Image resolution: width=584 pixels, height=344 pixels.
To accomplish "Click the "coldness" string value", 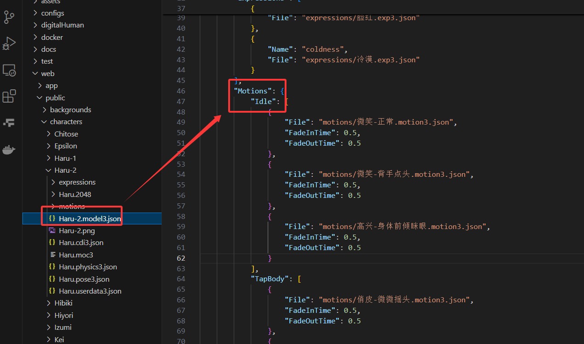I will click(323, 49).
